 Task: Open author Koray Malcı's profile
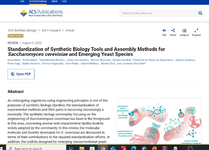tap(14, 60)
